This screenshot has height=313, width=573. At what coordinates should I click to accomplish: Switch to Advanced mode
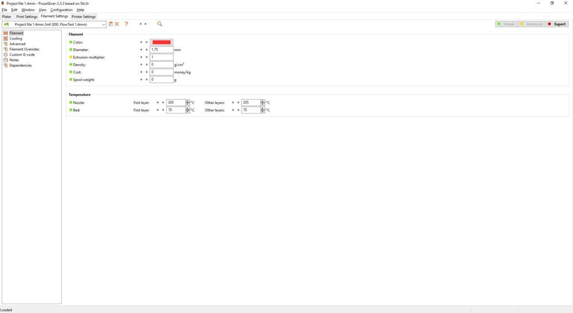tap(531, 24)
